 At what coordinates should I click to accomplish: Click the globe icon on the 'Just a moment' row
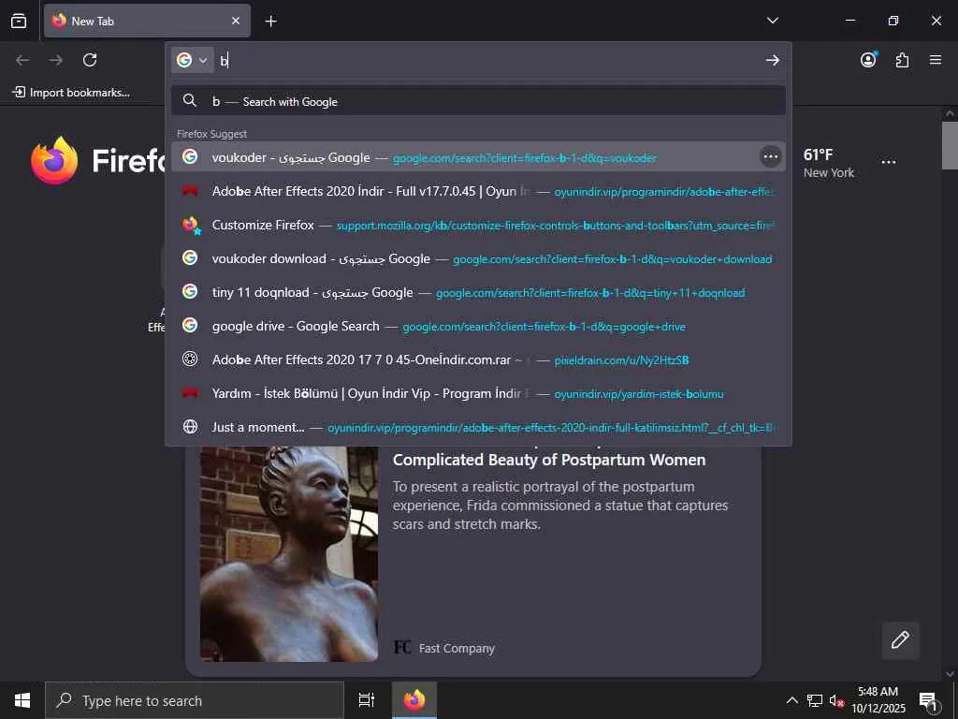coord(190,426)
